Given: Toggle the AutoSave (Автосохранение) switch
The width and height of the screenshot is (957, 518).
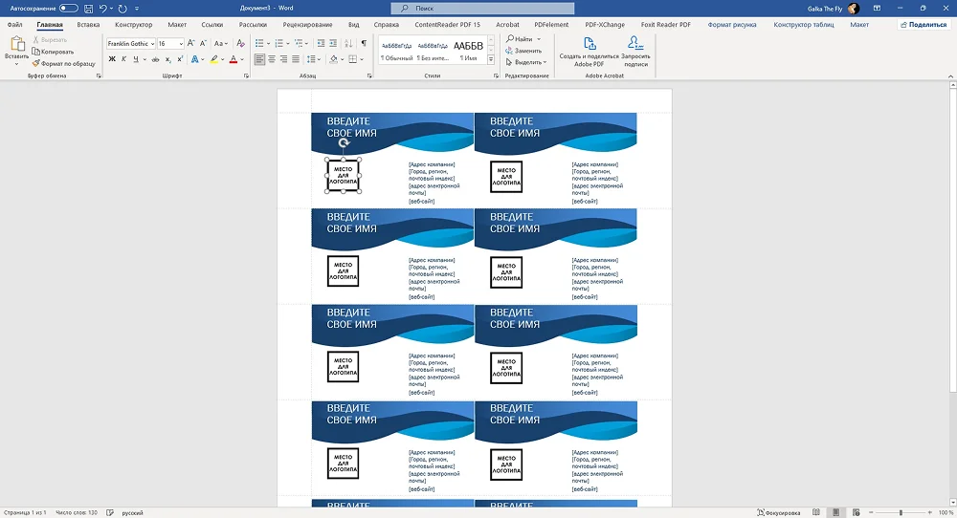Looking at the screenshot, I should tap(69, 8).
